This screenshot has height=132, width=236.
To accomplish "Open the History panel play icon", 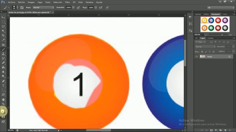I will 190,17.
